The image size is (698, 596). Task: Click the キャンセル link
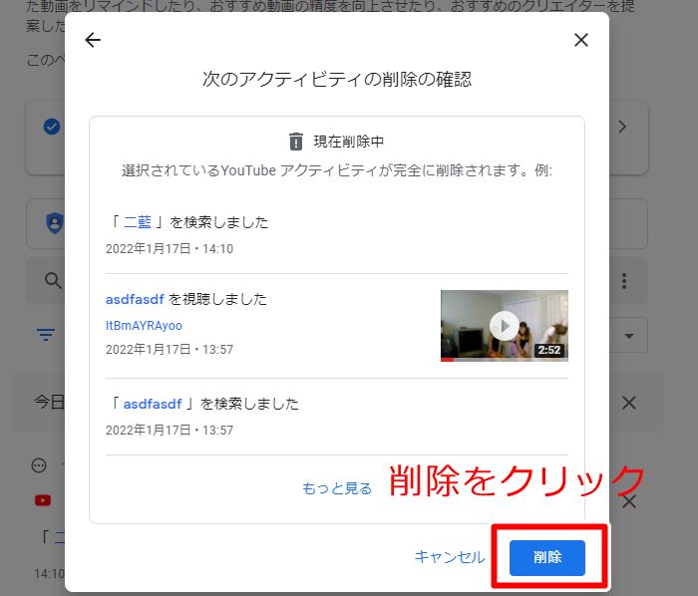click(x=450, y=557)
